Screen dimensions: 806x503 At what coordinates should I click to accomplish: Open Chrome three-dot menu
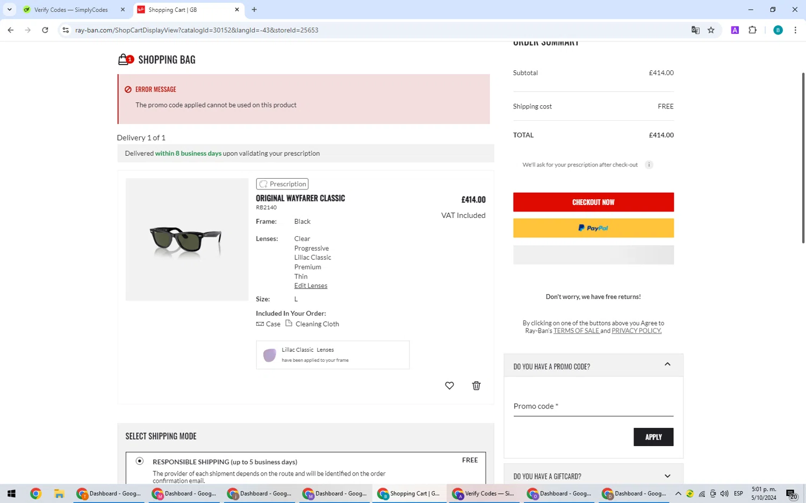click(x=795, y=30)
